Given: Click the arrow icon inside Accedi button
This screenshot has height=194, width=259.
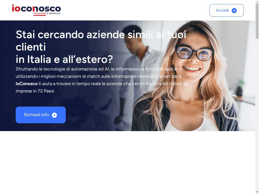Looking at the screenshot, I should [234, 11].
